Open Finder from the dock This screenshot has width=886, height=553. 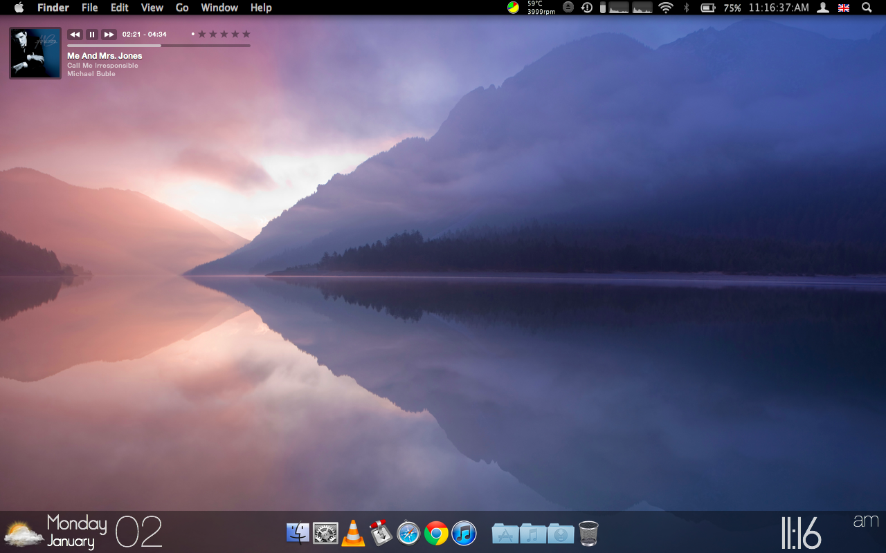tap(298, 533)
